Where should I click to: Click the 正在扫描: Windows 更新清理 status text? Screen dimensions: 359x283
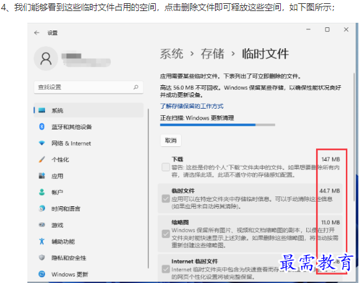197,118
